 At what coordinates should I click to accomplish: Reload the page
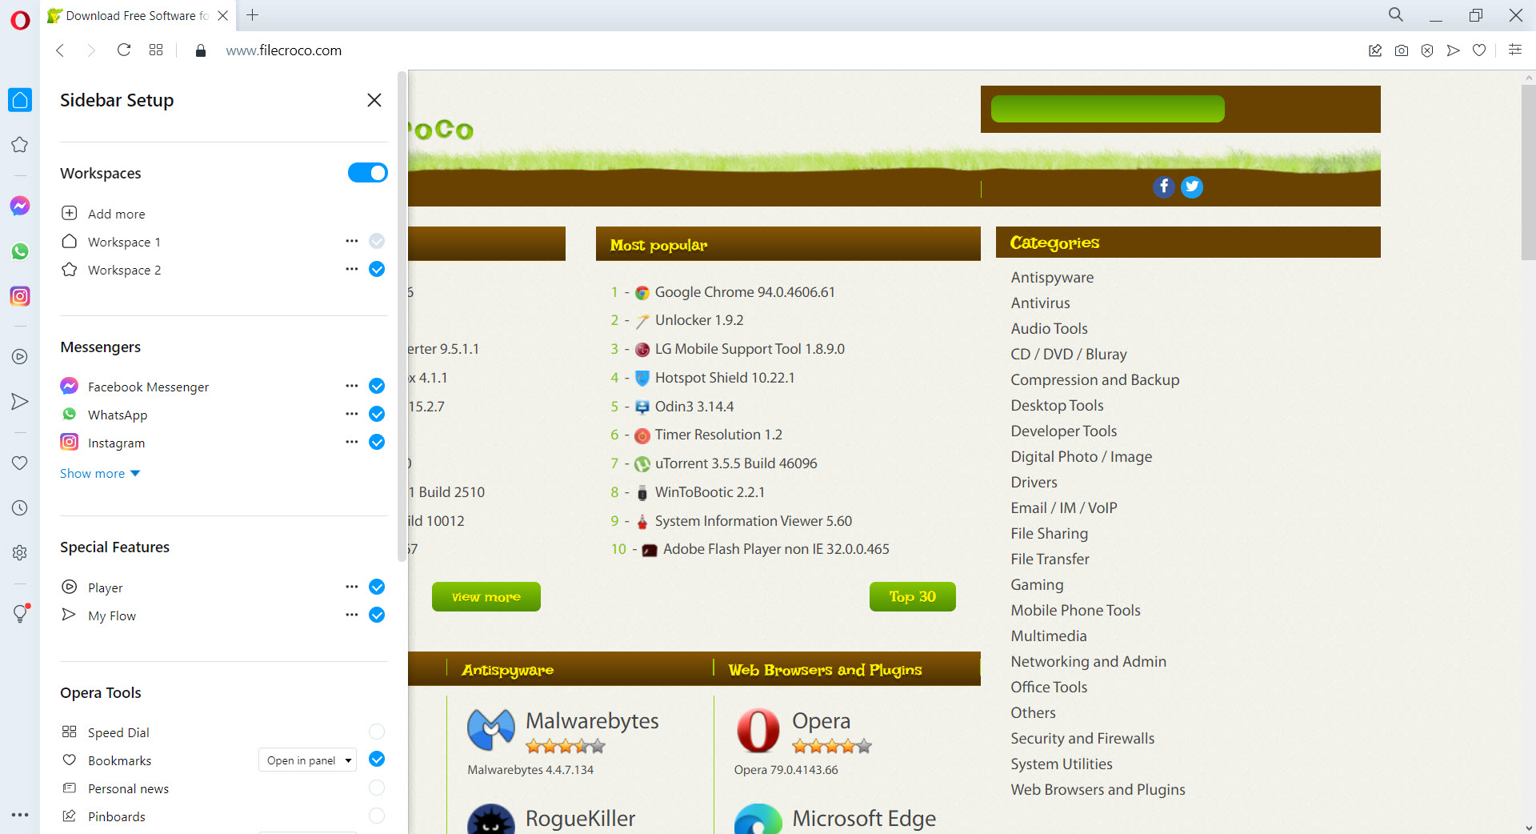pyautogui.click(x=124, y=50)
